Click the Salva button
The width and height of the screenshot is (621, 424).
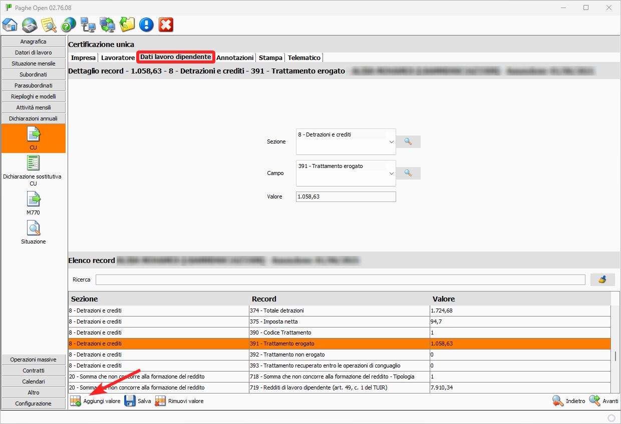pos(138,401)
